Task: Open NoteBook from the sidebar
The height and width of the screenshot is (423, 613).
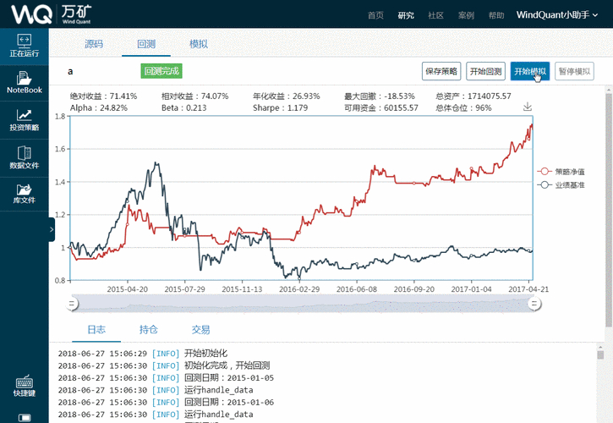Action: pos(24,82)
